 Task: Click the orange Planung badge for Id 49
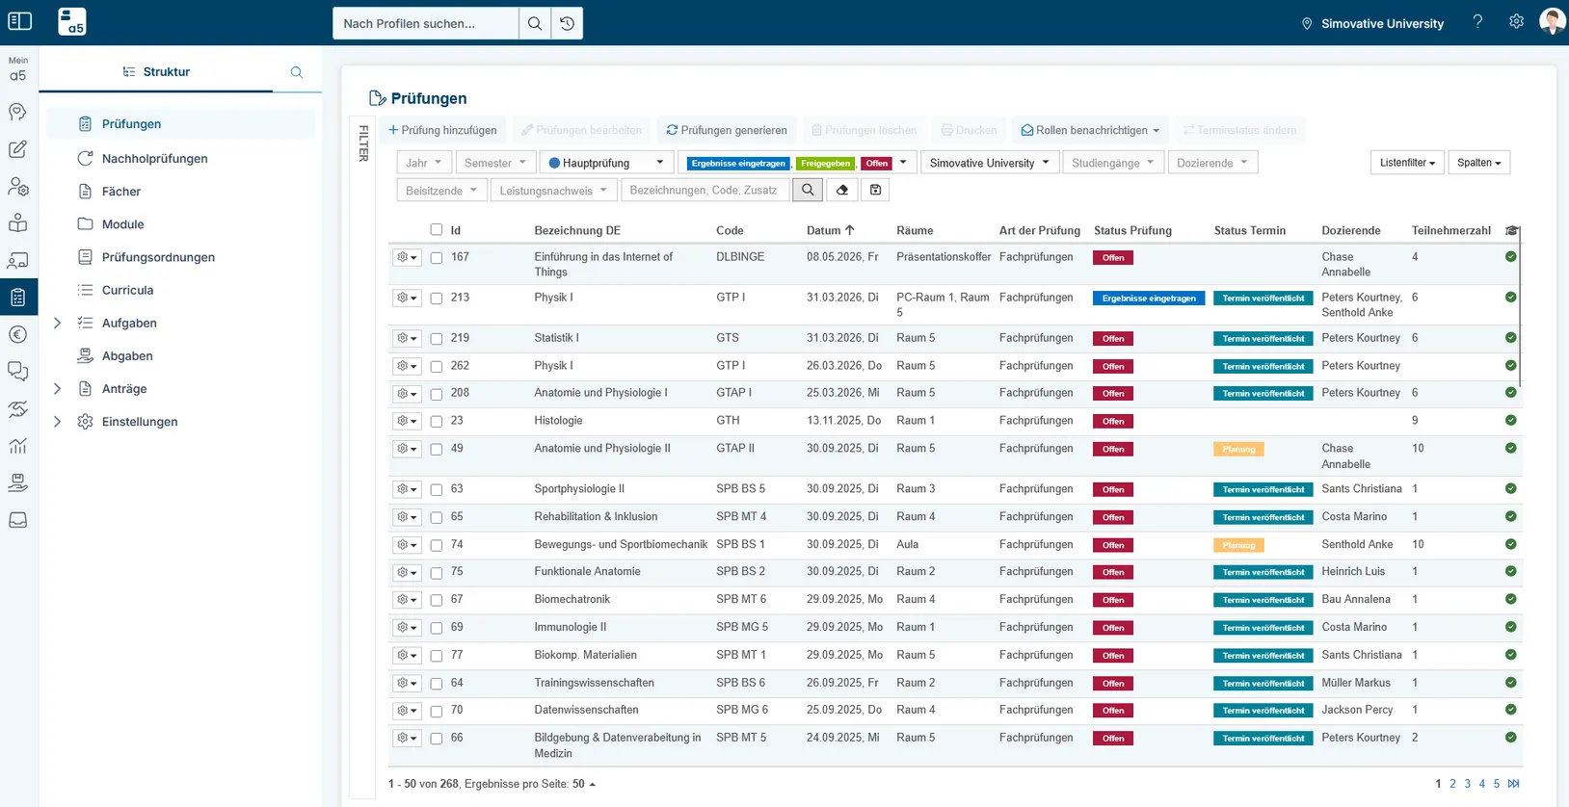point(1238,450)
